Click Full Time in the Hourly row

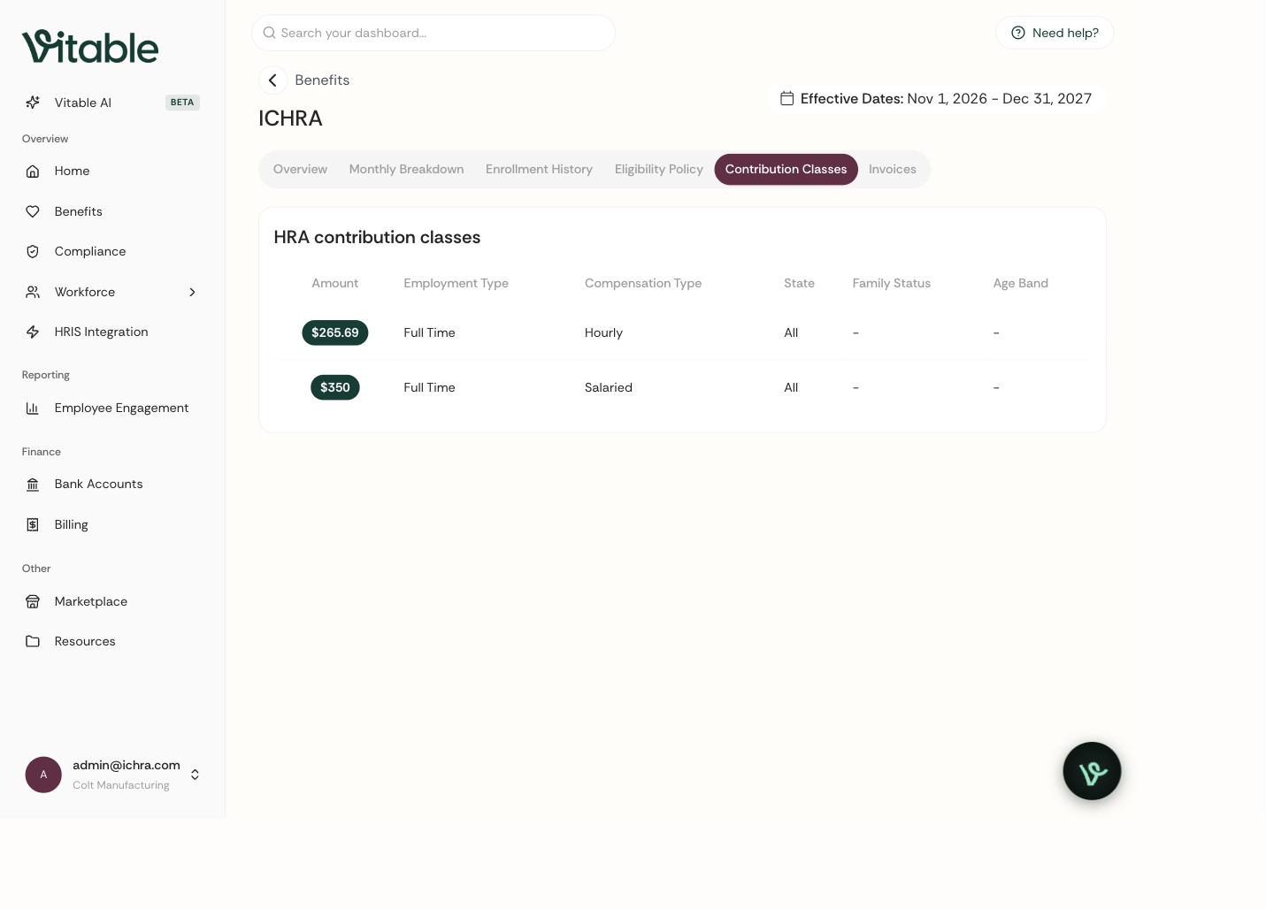point(429,332)
